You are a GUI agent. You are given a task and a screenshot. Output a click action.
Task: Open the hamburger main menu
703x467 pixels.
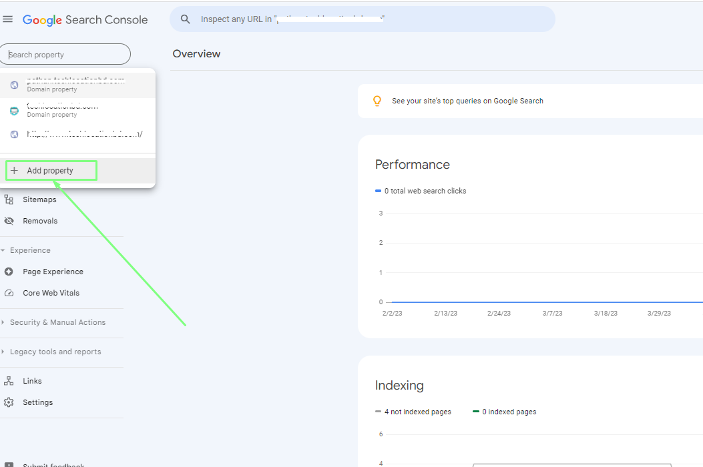coord(8,19)
